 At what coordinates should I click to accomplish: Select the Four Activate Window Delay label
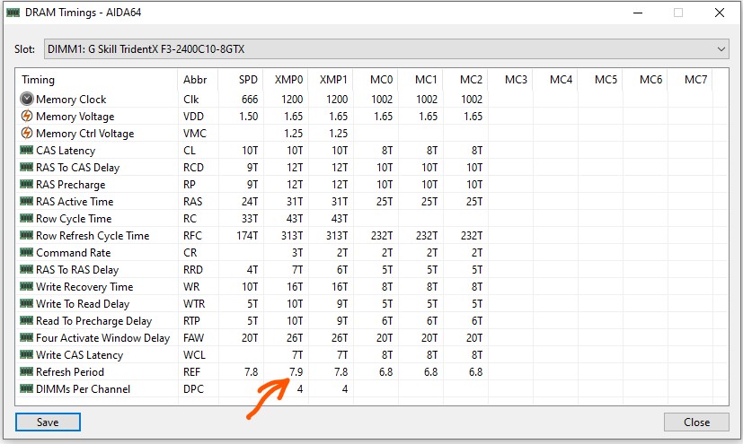click(102, 337)
